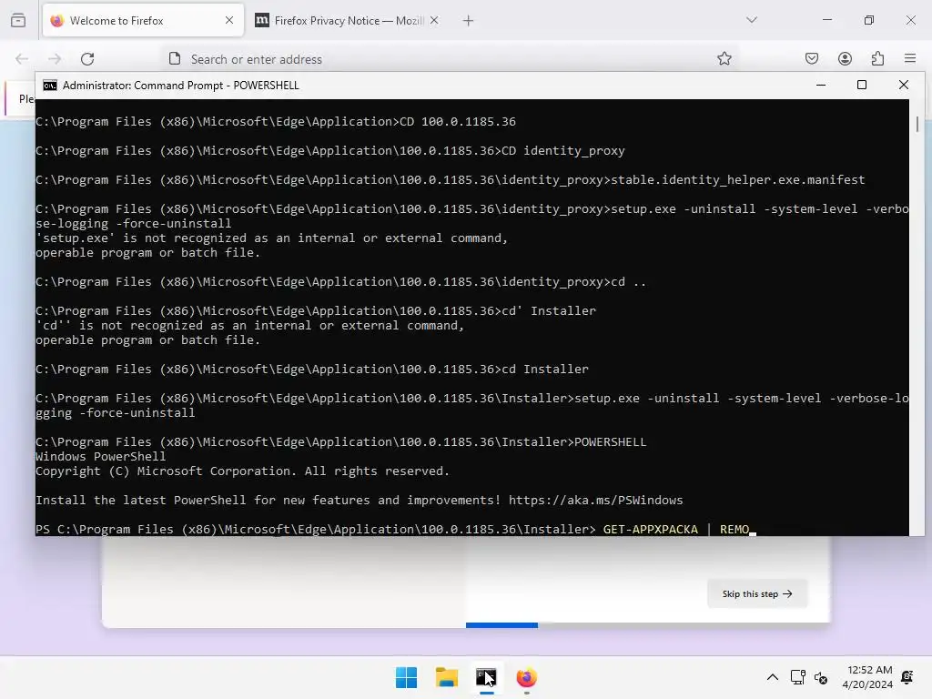Open Firefox View icon in tab bar
Viewport: 932px width, 699px height.
tap(18, 21)
